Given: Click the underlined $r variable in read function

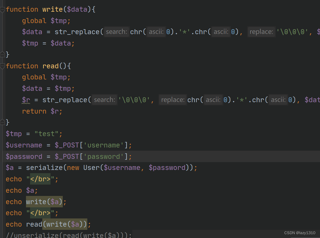Looking at the screenshot, I should point(26,100).
